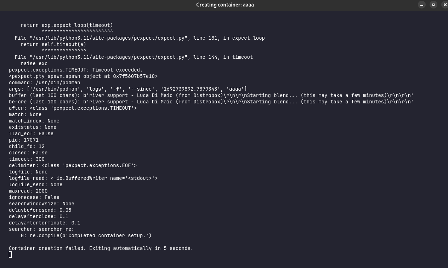This screenshot has height=268, width=448.
Task: Click the expect.py line 144 file path
Action: click(x=108, y=57)
